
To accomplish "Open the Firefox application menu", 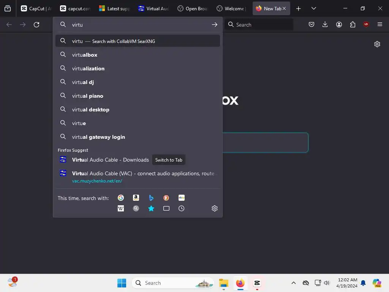I will 380,24.
